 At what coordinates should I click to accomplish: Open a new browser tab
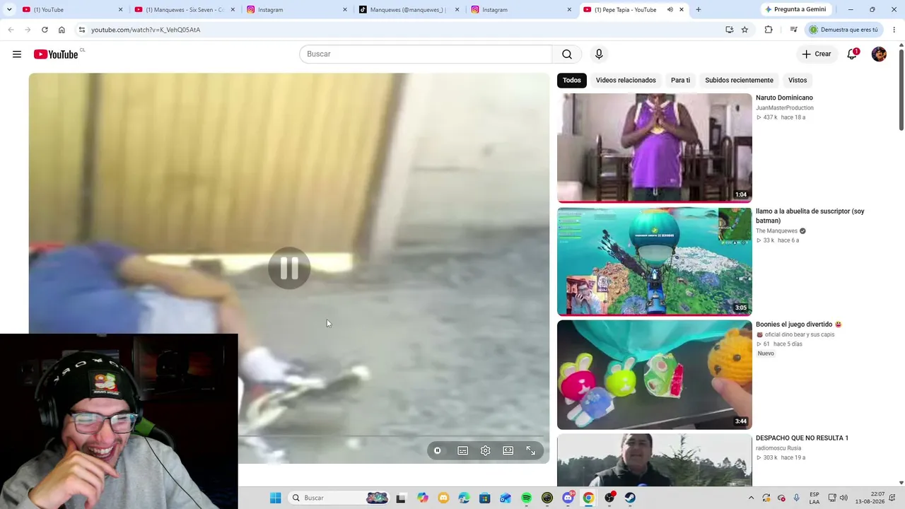(x=699, y=10)
